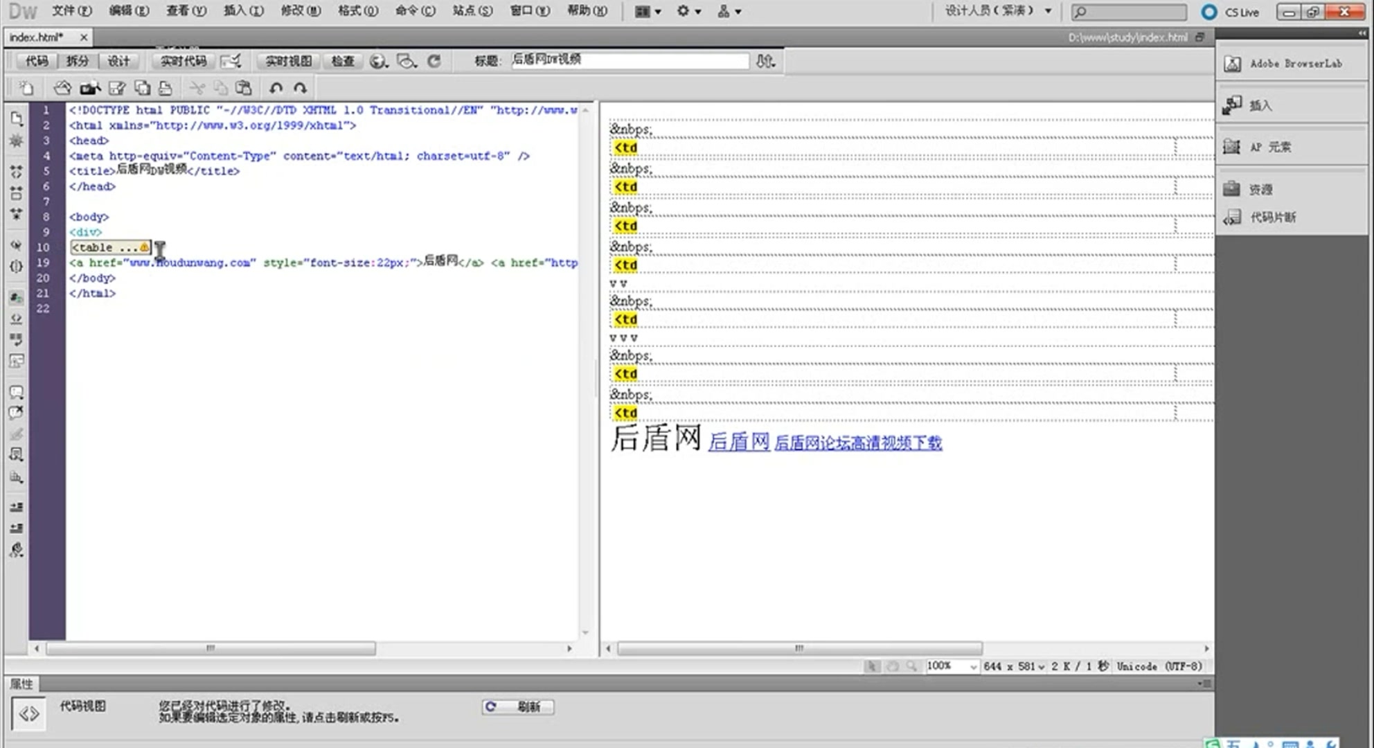
Task: Click the Select Parent Tag icon
Action: tap(17, 245)
